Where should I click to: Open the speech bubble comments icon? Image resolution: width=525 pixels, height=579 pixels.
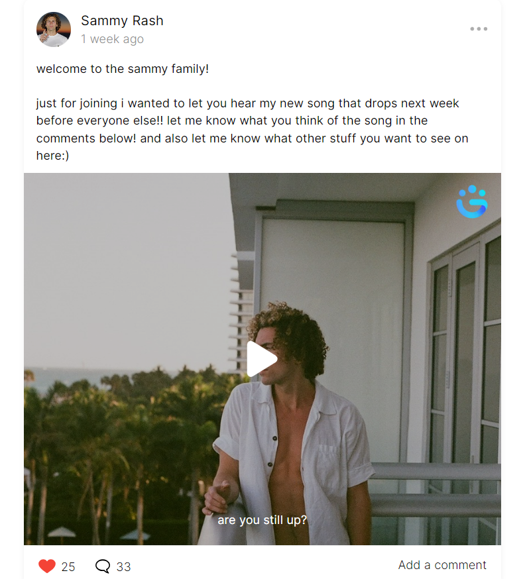pyautogui.click(x=103, y=566)
